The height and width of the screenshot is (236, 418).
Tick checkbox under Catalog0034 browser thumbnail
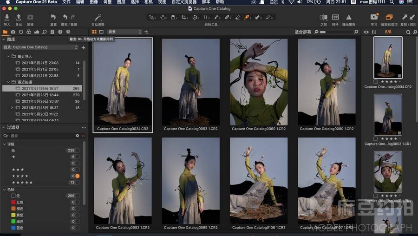point(375,82)
